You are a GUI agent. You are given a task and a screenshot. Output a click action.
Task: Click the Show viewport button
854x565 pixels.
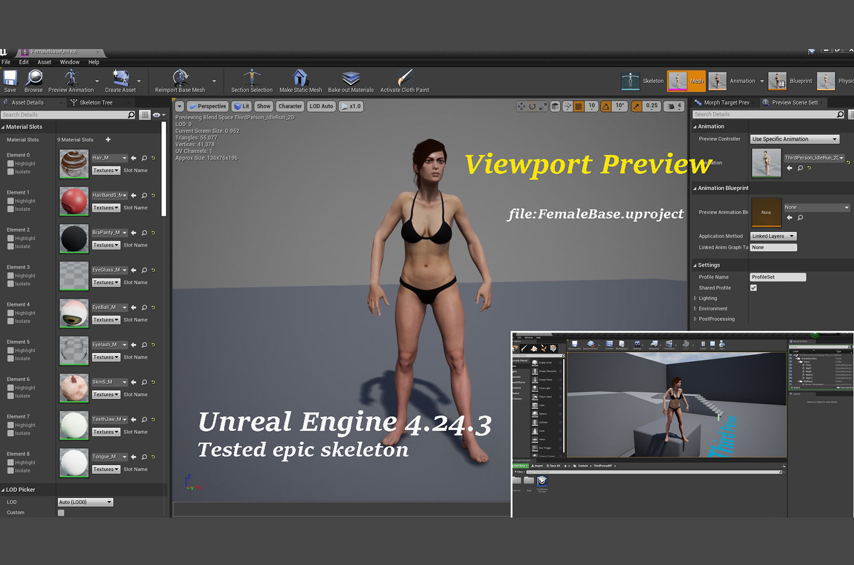264,106
